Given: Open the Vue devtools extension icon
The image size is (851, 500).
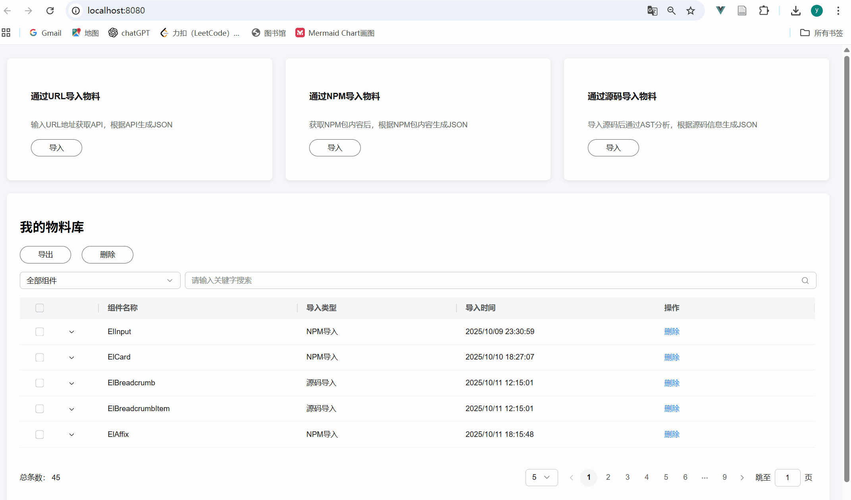Looking at the screenshot, I should point(720,11).
